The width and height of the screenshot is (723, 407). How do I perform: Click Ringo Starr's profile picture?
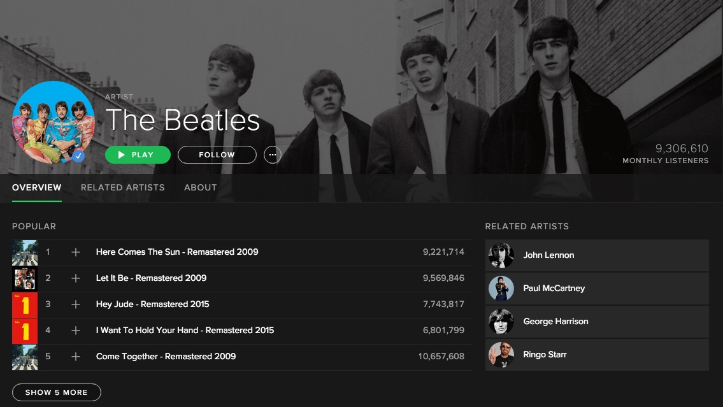click(501, 355)
